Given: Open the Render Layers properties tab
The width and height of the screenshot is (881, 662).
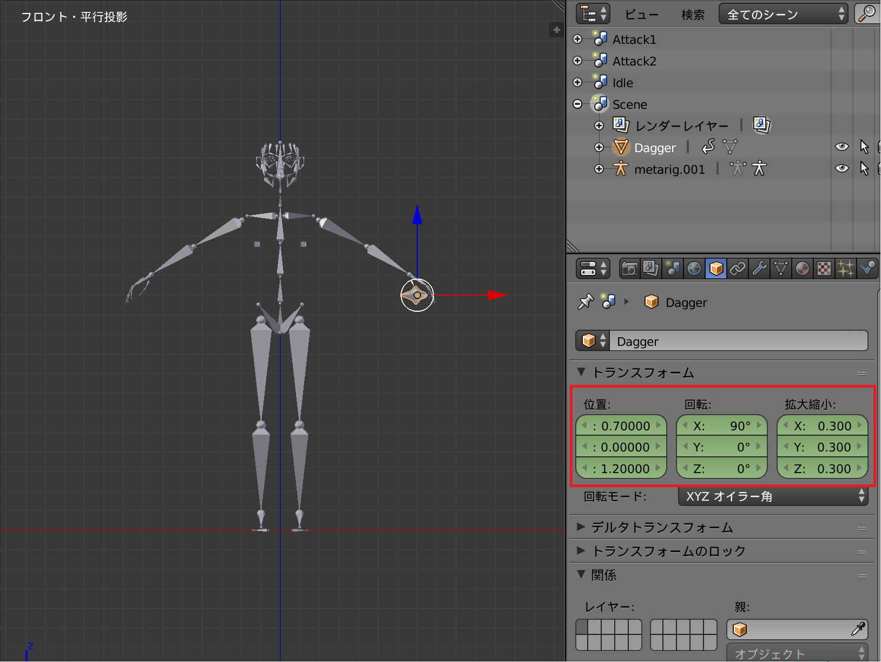Looking at the screenshot, I should click(651, 268).
